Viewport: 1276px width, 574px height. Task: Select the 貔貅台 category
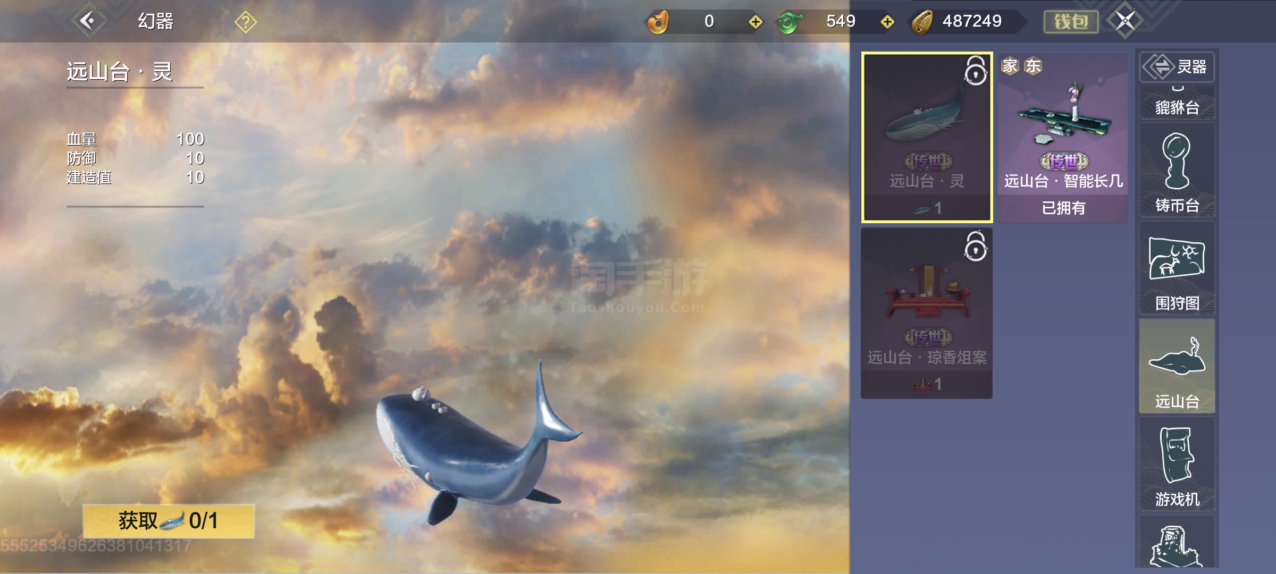[x=1177, y=103]
